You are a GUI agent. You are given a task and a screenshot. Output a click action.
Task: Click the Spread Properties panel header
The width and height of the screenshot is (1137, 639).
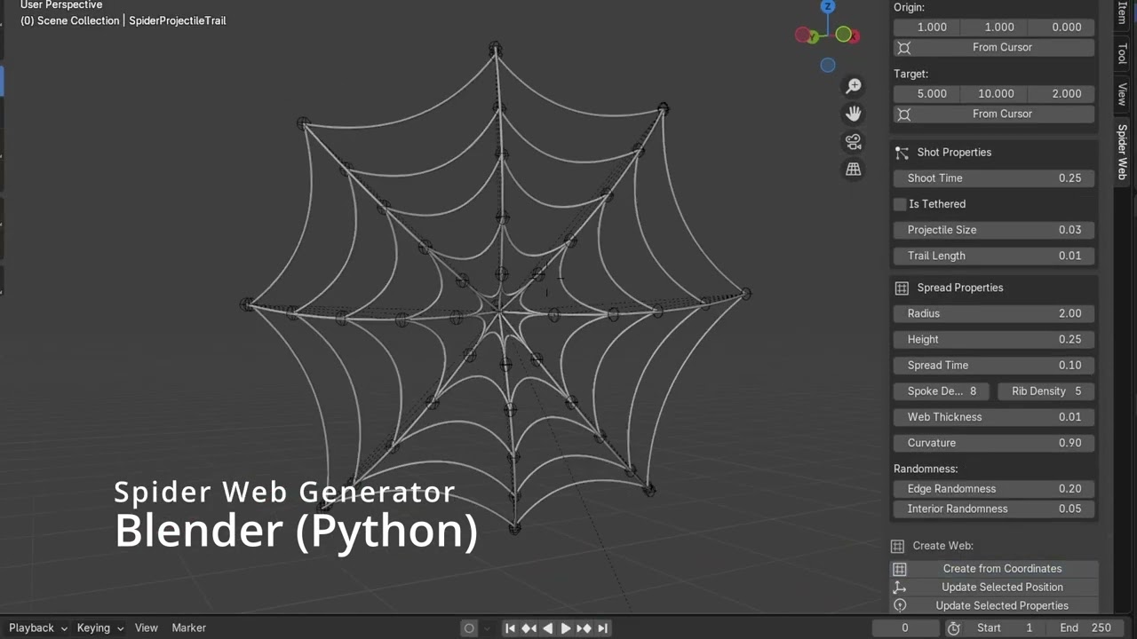click(x=995, y=288)
